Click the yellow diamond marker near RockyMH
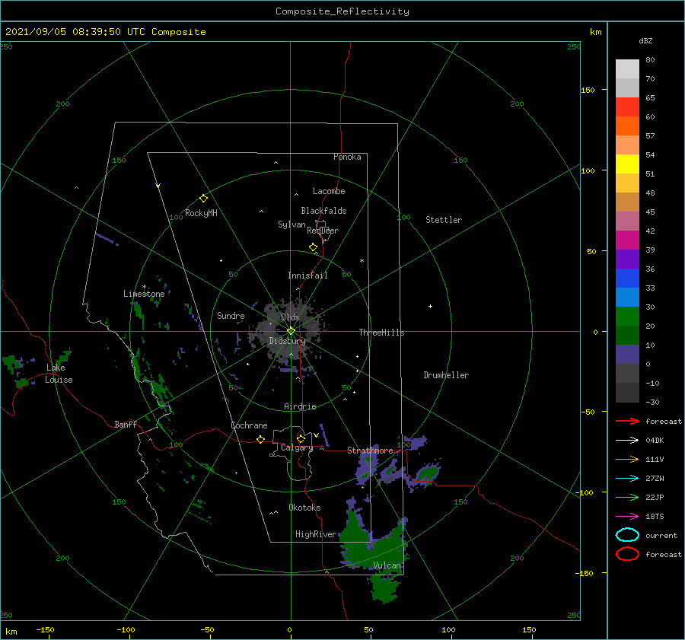This screenshot has height=640, width=685. 203,199
